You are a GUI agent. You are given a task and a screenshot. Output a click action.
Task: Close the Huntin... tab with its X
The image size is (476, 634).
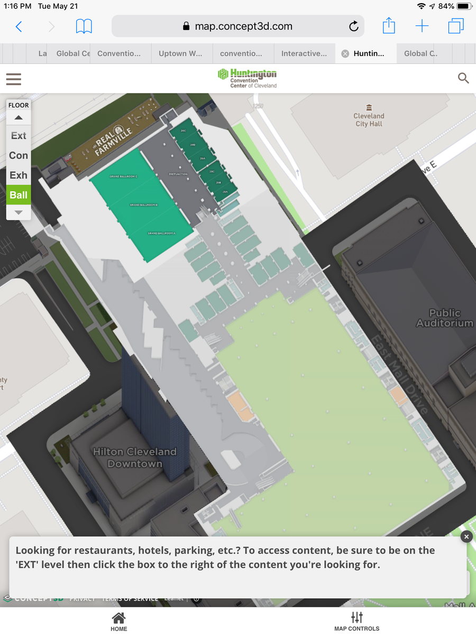pos(345,53)
